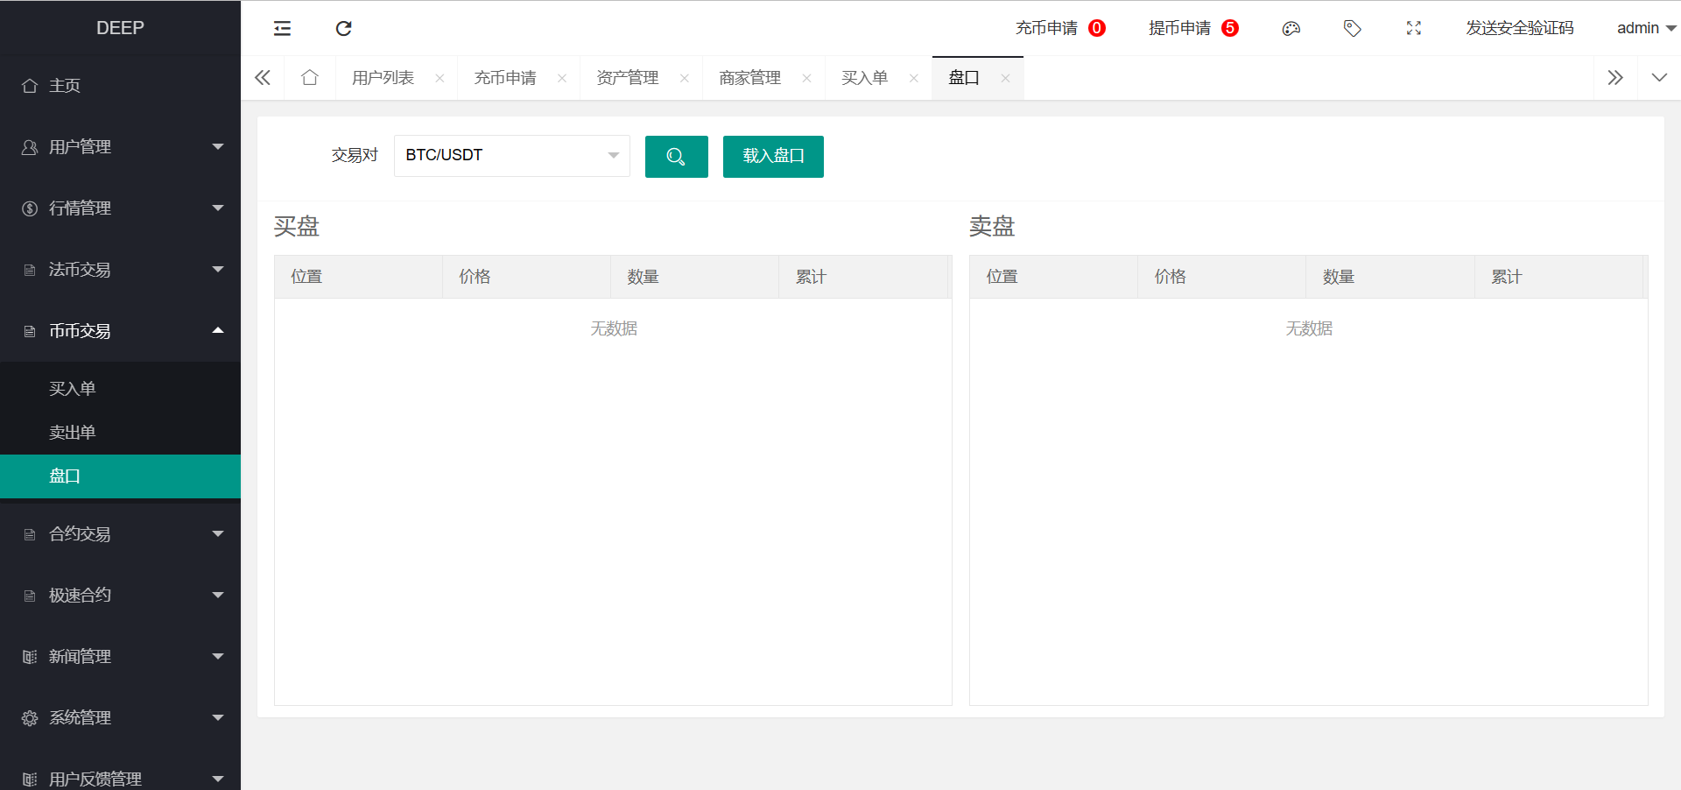Click the 载入盘口 button
This screenshot has width=1681, height=790.
[x=772, y=157]
